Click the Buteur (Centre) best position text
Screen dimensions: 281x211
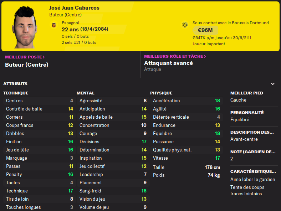pyautogui.click(x=27, y=65)
